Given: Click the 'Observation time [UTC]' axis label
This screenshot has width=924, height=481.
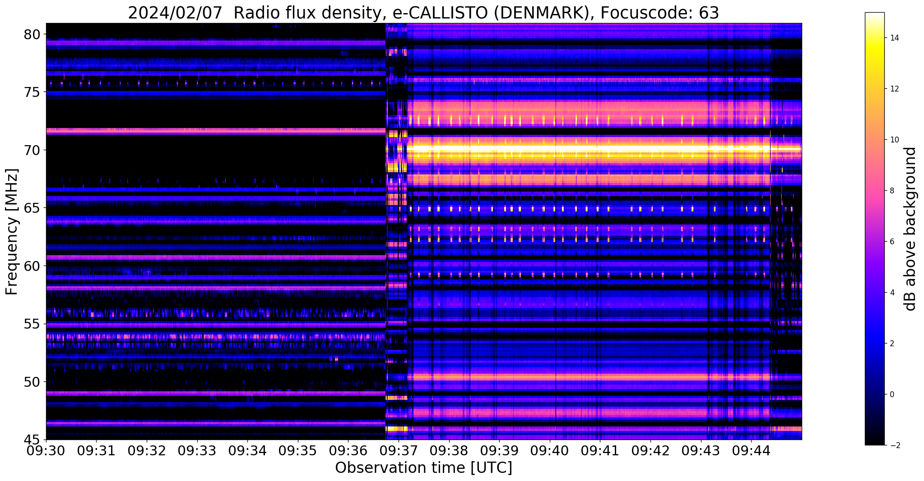Looking at the screenshot, I should pyautogui.click(x=423, y=468).
